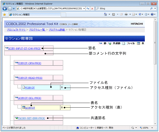Click the 表 legend icon

click(138, 44)
